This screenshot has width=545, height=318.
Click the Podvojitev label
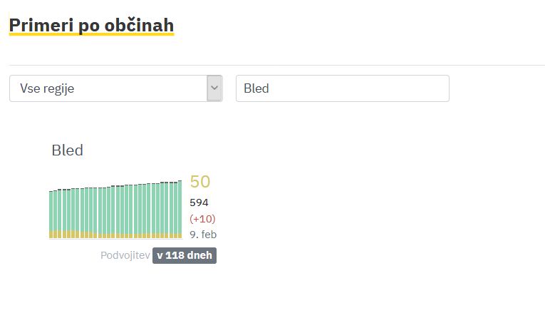point(125,255)
